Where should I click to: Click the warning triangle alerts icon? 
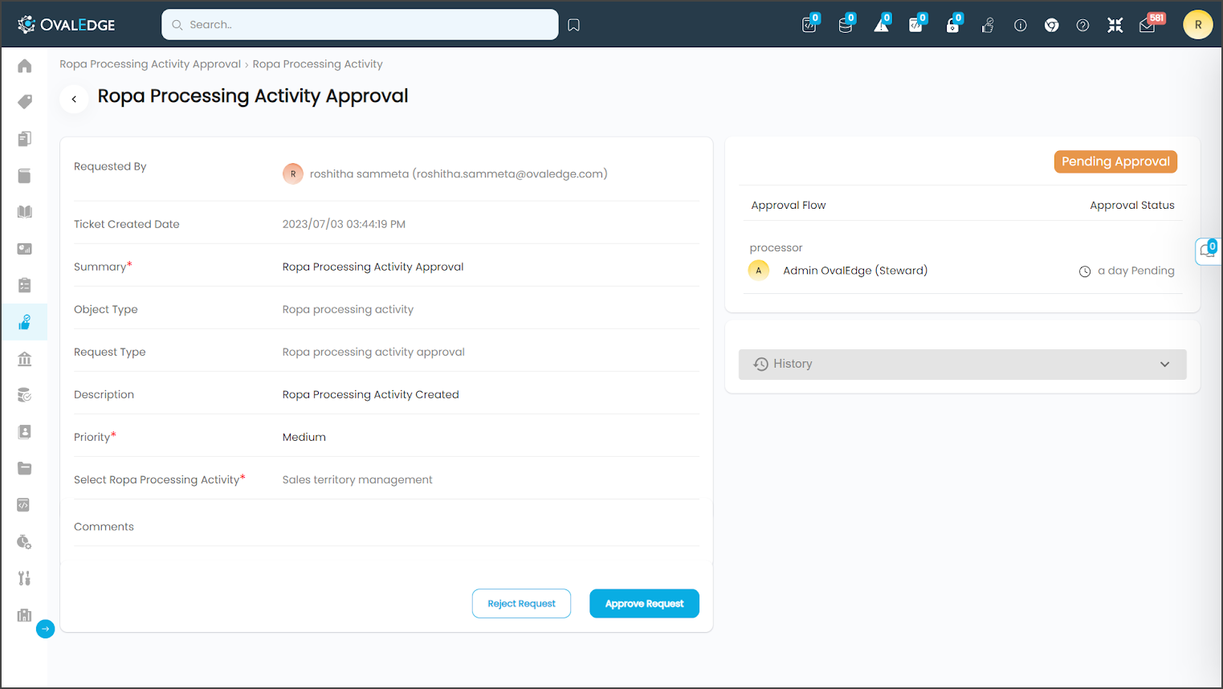click(x=881, y=26)
